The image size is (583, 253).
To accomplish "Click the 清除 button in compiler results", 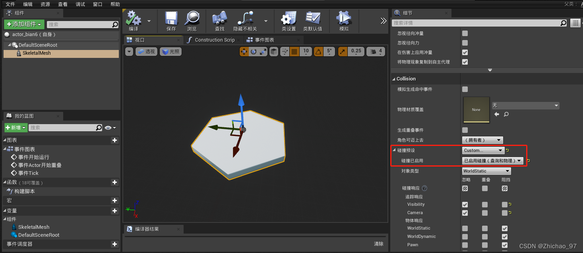I will 378,243.
